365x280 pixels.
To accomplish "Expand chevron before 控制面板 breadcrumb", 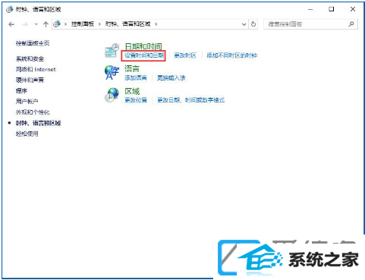I will [65, 24].
